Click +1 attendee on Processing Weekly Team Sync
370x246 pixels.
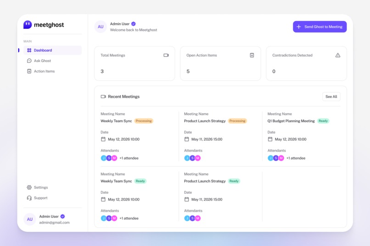129,158
